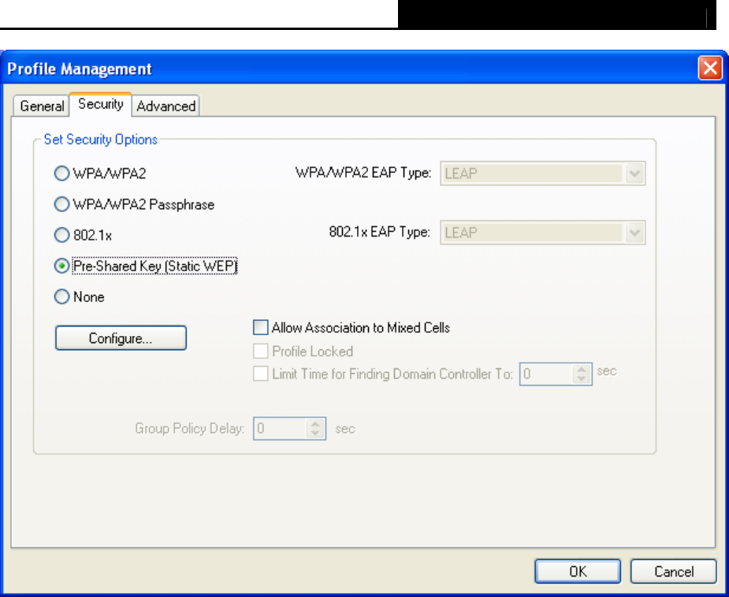The image size is (729, 597).
Task: Click the Configure... button
Action: pyautogui.click(x=121, y=338)
